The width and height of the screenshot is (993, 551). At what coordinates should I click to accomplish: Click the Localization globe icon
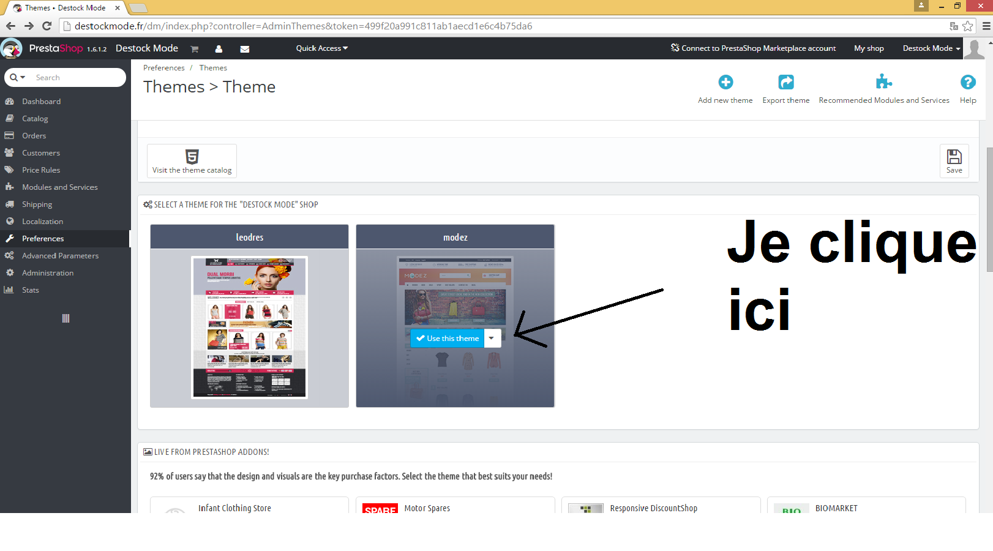[x=10, y=221]
